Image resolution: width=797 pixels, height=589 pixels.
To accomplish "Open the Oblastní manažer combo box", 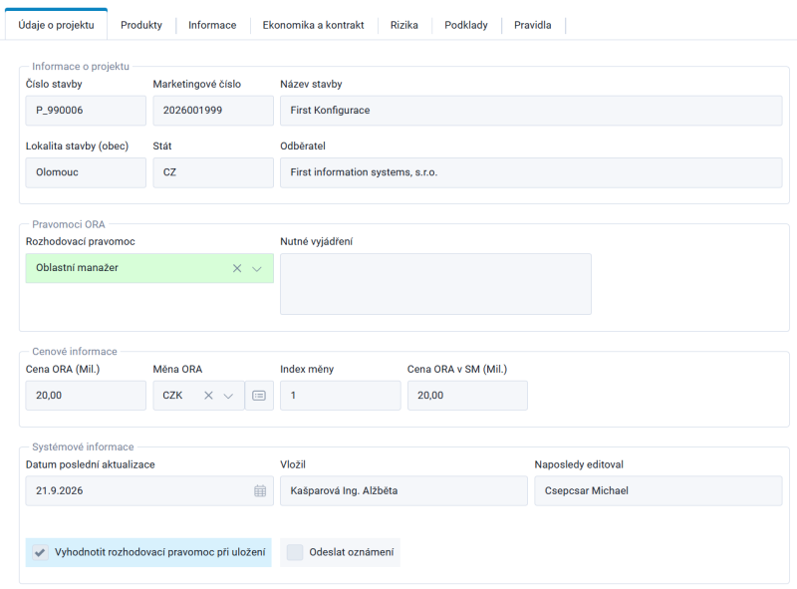I will coord(149,268).
